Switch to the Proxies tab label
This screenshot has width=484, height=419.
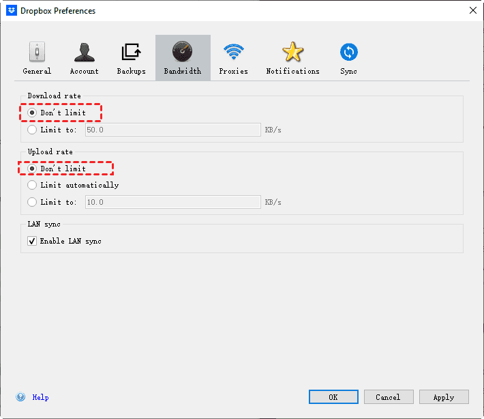click(234, 71)
